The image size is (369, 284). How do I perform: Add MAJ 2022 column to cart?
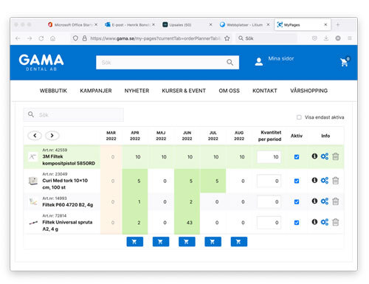[161, 242]
